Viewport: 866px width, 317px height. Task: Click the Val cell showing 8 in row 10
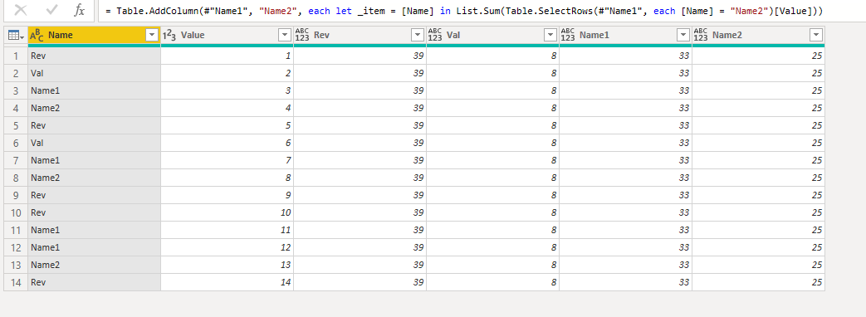click(492, 212)
